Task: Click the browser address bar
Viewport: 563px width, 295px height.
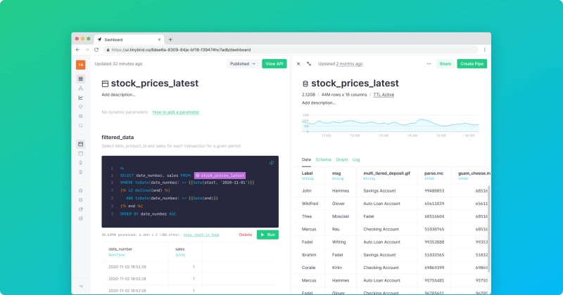Action: pyautogui.click(x=281, y=50)
